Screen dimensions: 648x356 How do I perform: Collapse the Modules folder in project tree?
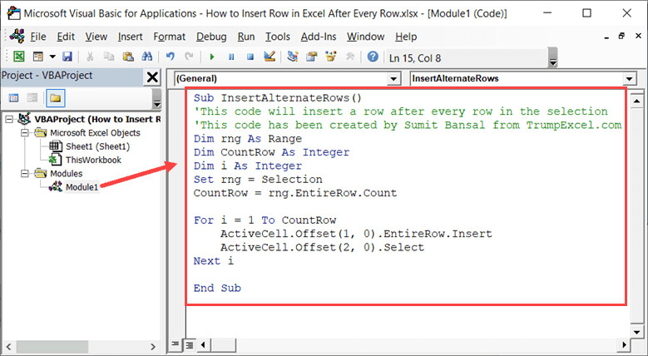click(x=25, y=174)
